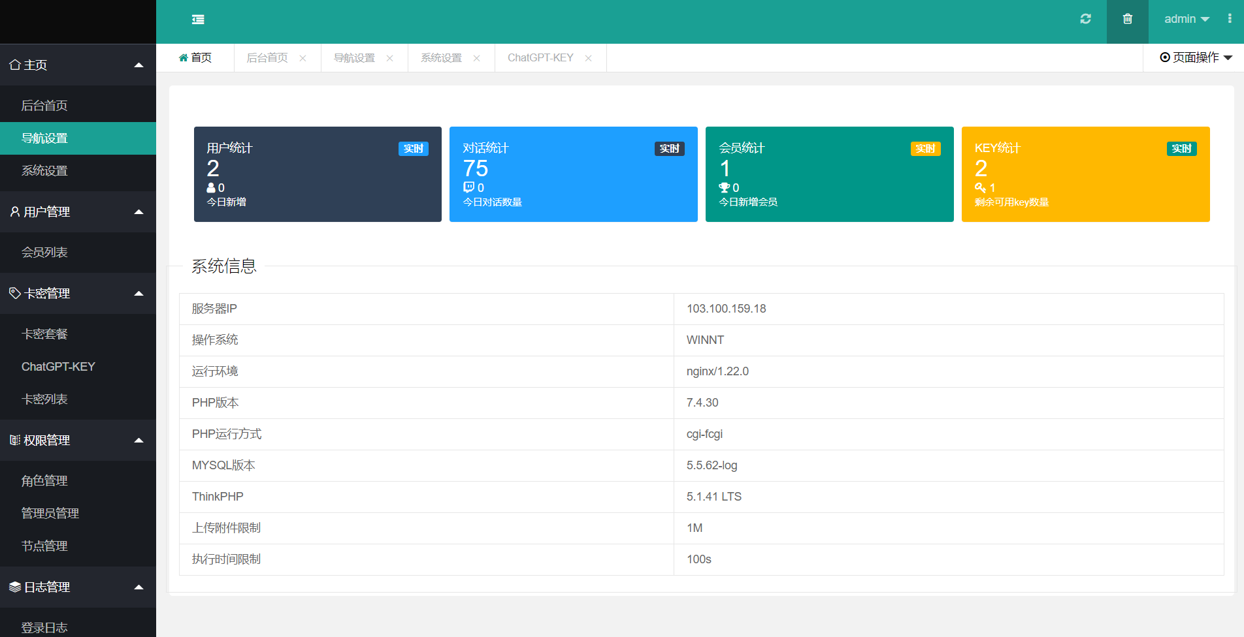Collapse the 日志管理 sidebar section
This screenshot has height=637, width=1244.
pos(78,587)
